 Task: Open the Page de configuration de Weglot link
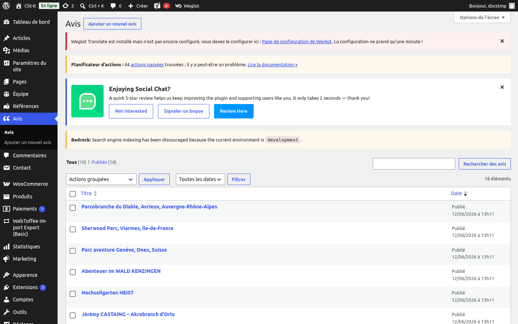297,41
